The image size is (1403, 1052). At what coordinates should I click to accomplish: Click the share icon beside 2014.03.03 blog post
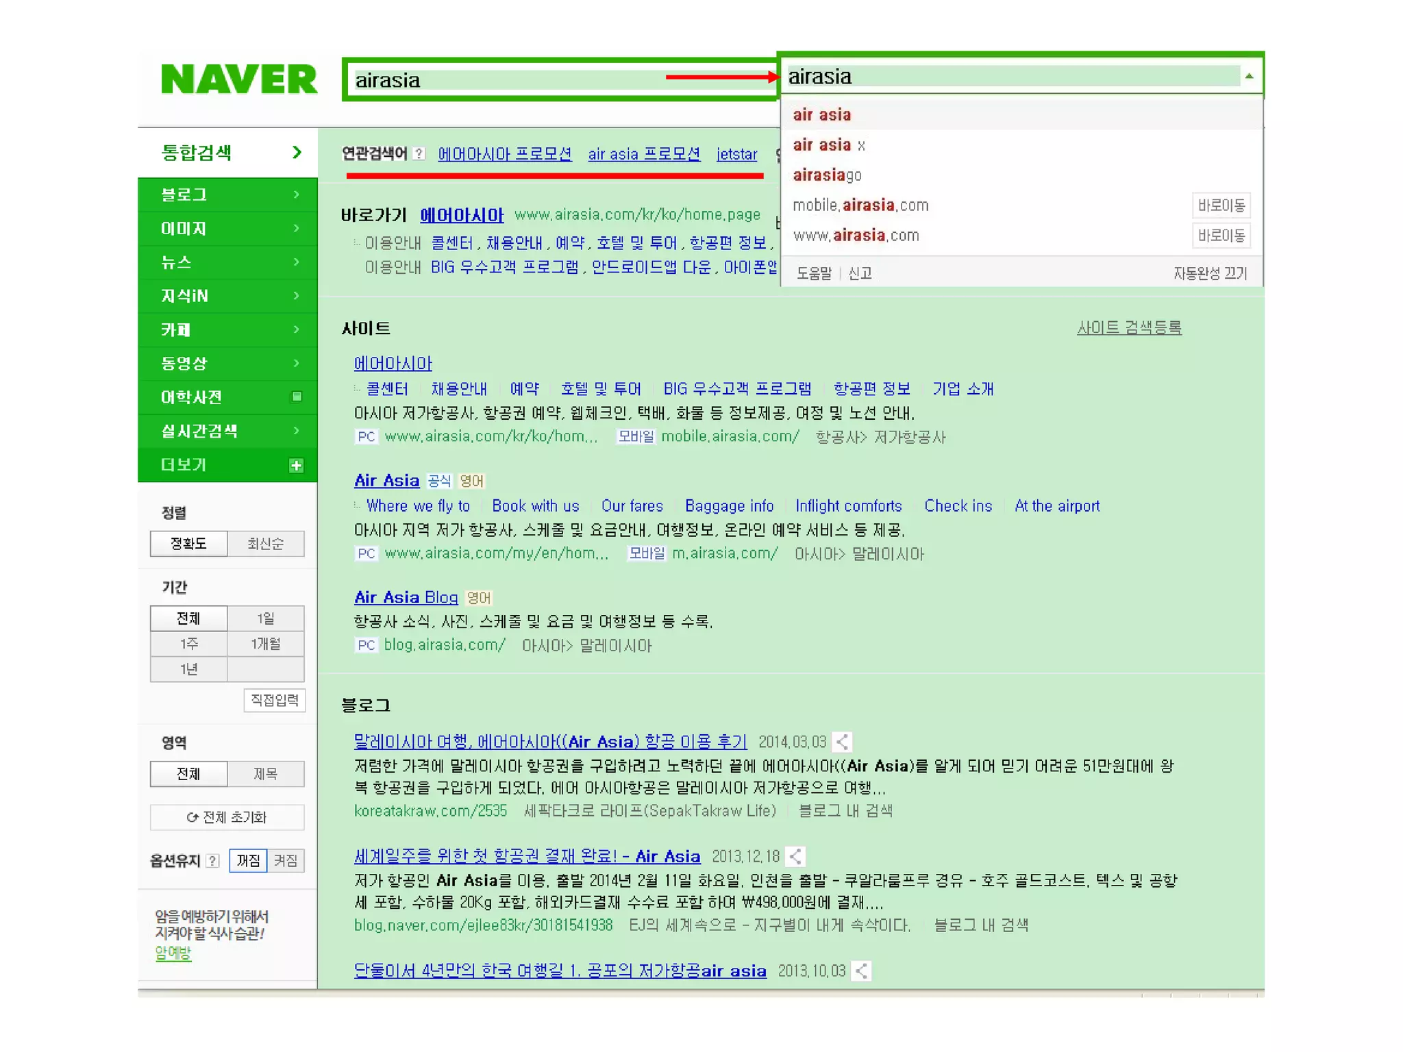pos(842,742)
